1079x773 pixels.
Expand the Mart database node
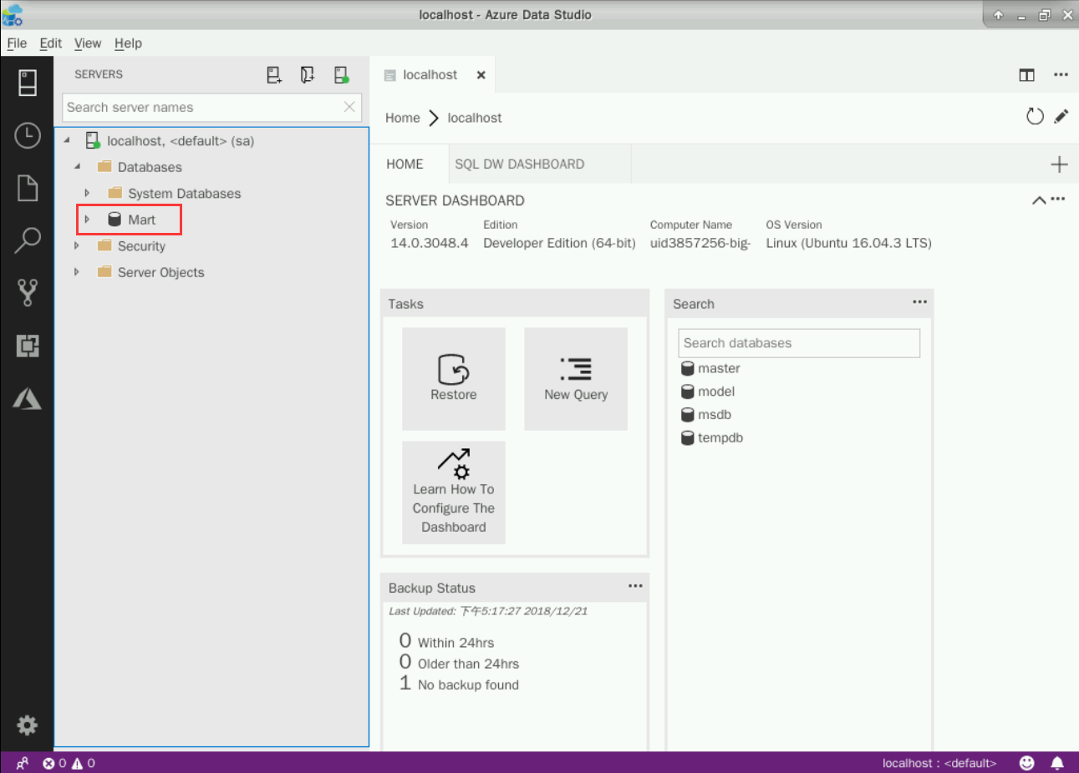87,220
